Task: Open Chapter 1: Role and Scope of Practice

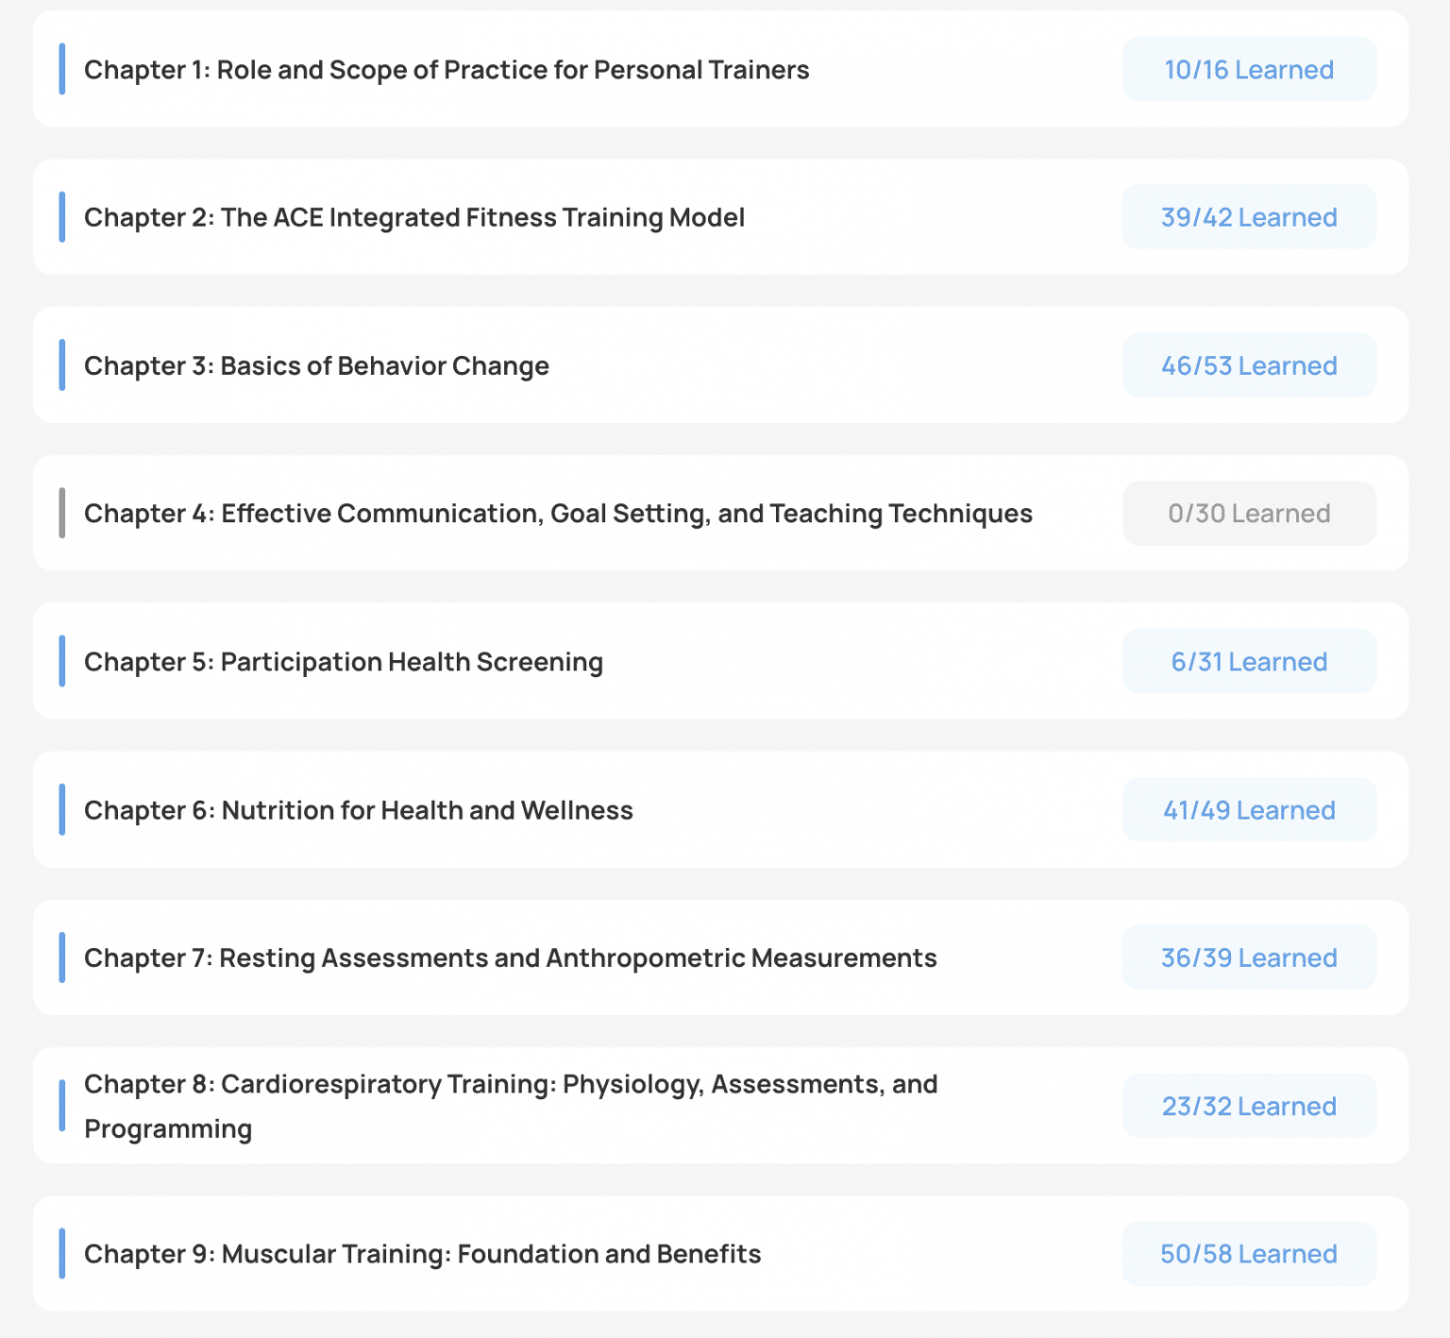Action: click(x=447, y=70)
